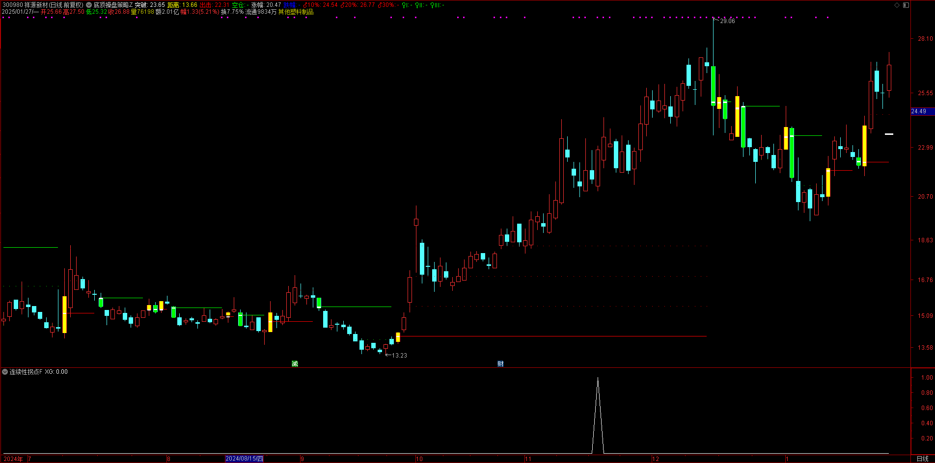Click the 流通9834万 float shares text
Viewport: 935px width, 463px height.
click(261, 12)
